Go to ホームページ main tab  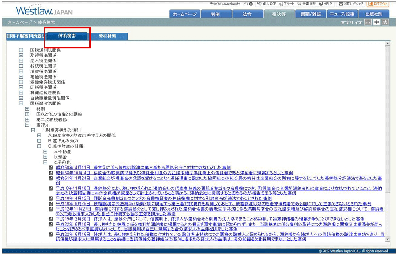pos(185,14)
